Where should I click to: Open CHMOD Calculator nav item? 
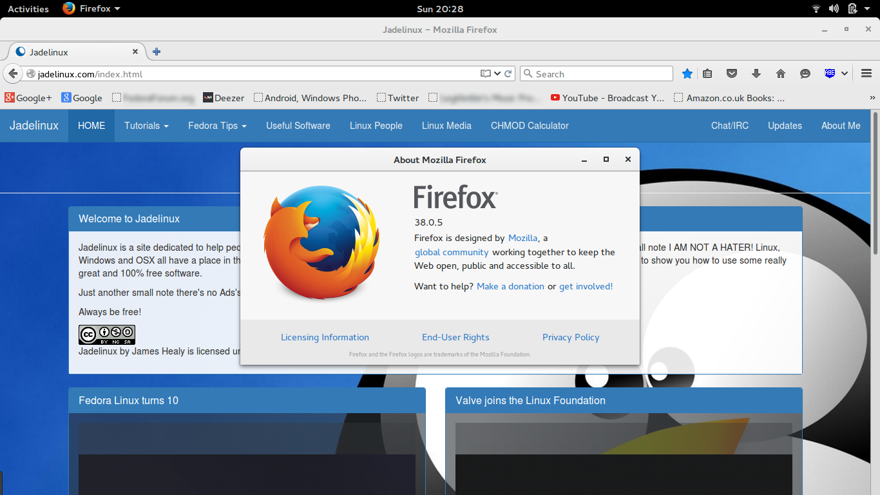[530, 126]
